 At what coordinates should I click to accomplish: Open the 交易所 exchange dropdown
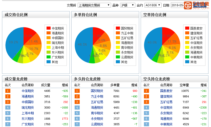tap(94, 5)
